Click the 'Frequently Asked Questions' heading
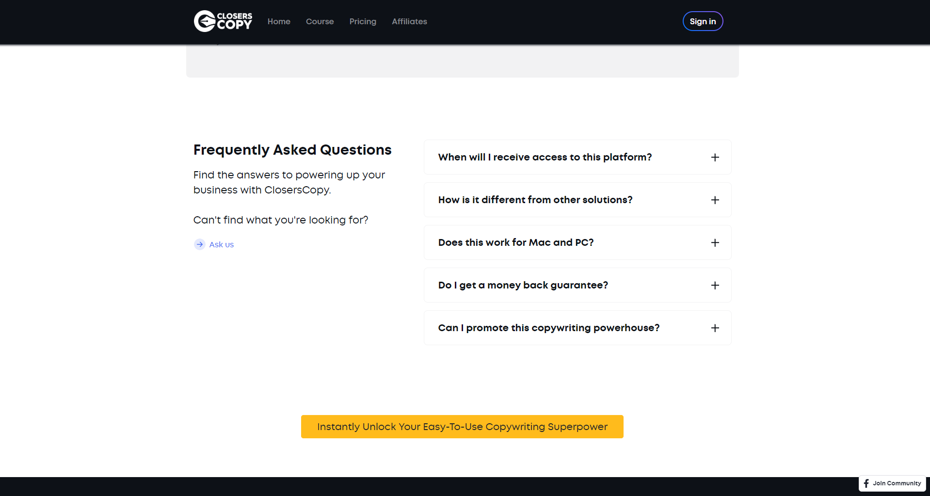This screenshot has height=496, width=930. click(292, 150)
